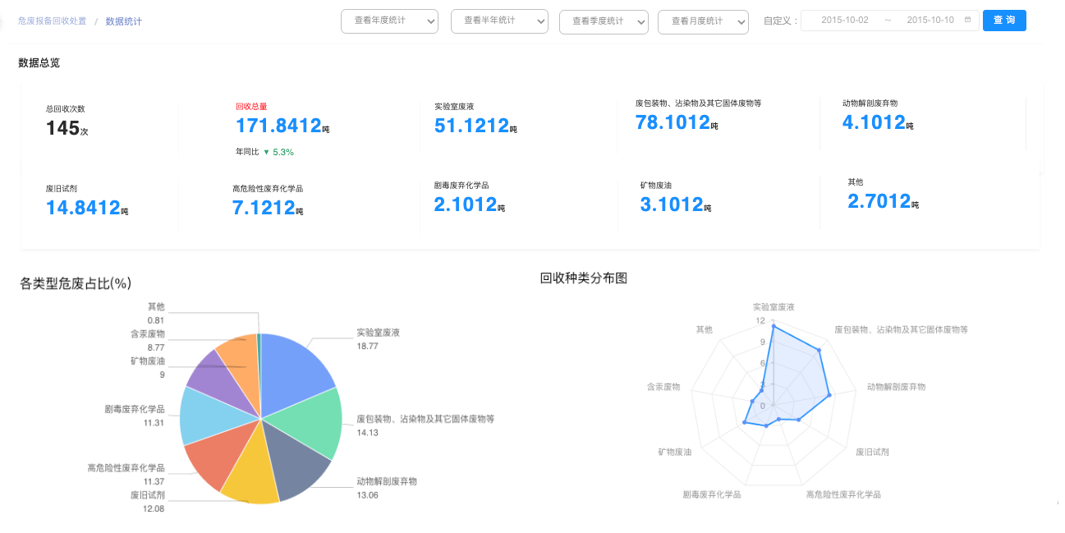Click pie label value "13.06"
Viewport: 1065px width, 533px height.
(367, 494)
